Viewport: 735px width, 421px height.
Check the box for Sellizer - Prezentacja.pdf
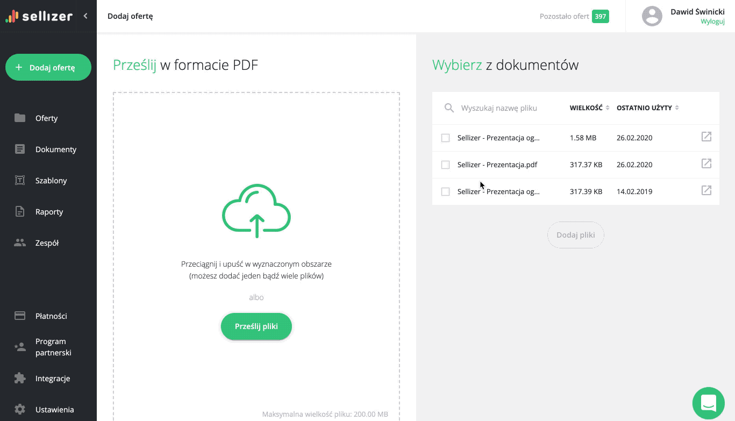click(x=445, y=165)
